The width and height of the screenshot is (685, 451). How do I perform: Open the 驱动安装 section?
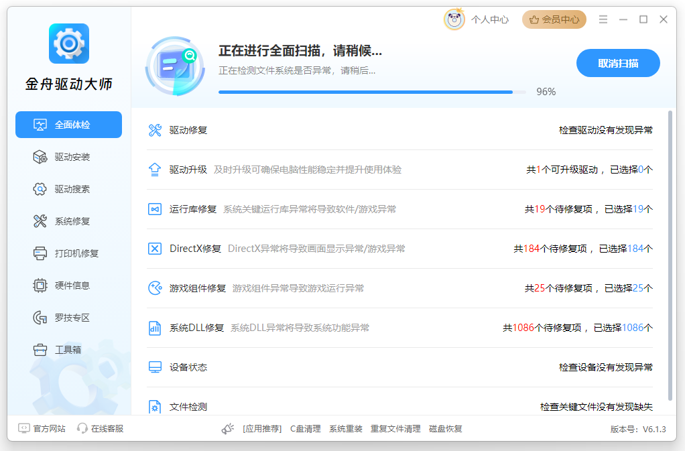tap(68, 157)
